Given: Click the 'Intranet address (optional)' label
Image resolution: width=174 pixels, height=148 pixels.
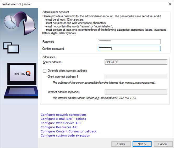Looking at the screenshot, I should (63, 92).
